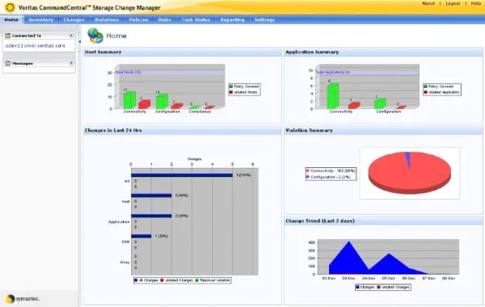
Task: Click the Policy Covered swatch in Host Summary legend
Action: 230,86
